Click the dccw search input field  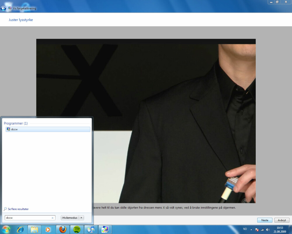(30, 218)
